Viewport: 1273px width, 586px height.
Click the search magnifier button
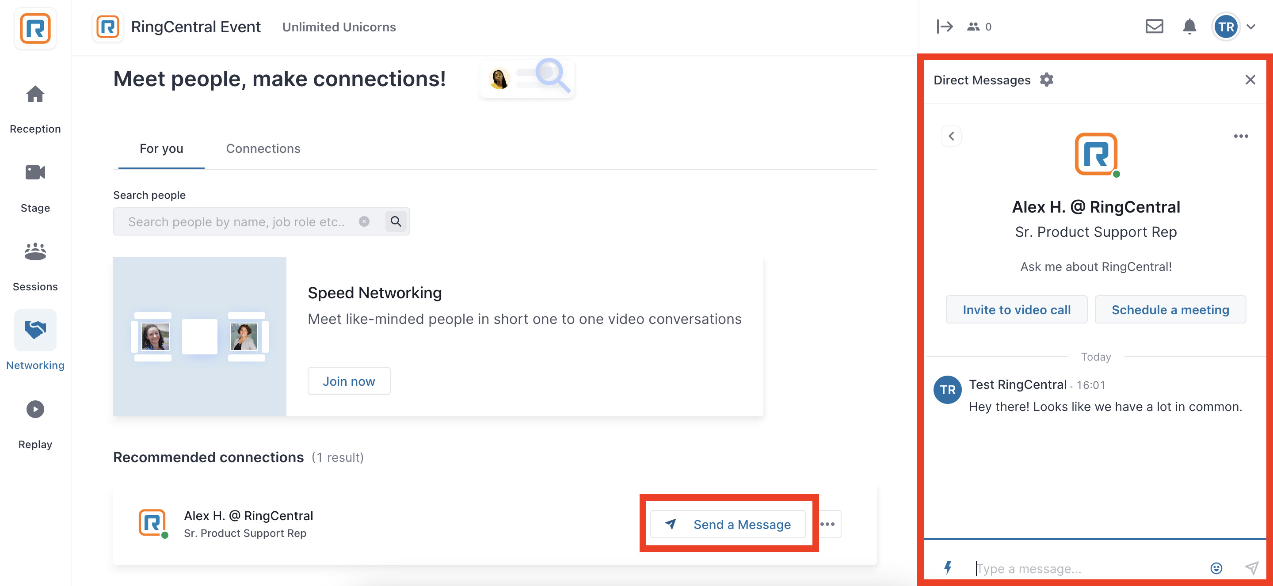pos(396,221)
